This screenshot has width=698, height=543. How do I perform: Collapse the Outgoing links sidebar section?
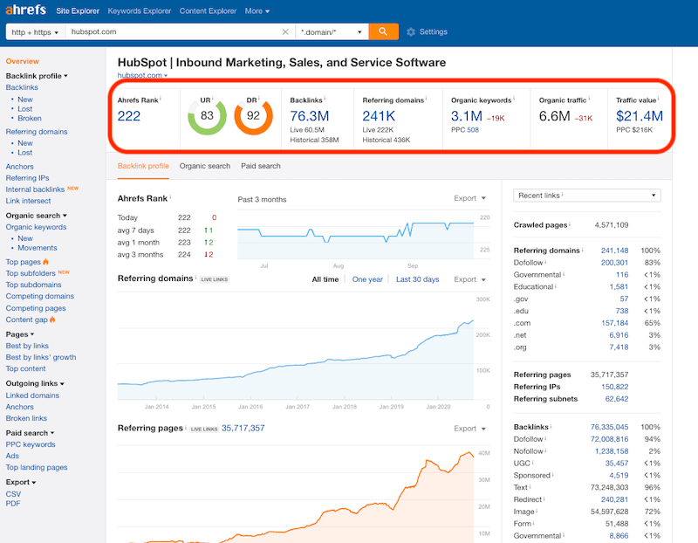[x=35, y=383]
